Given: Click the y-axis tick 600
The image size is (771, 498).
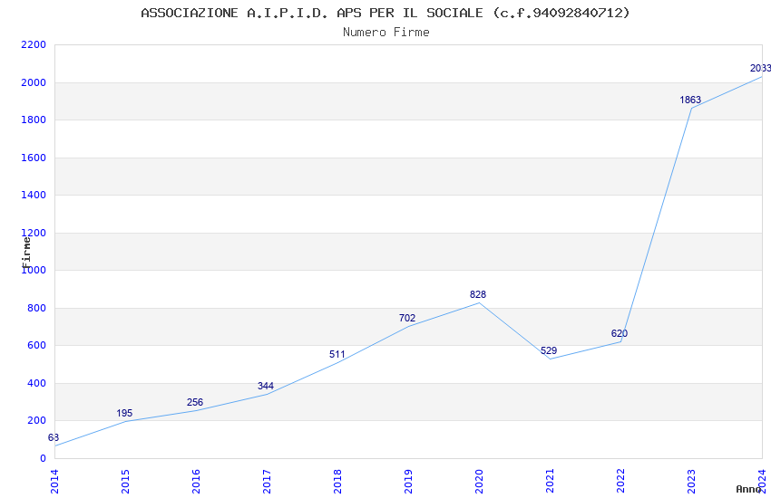Looking at the screenshot, I should point(36,345).
